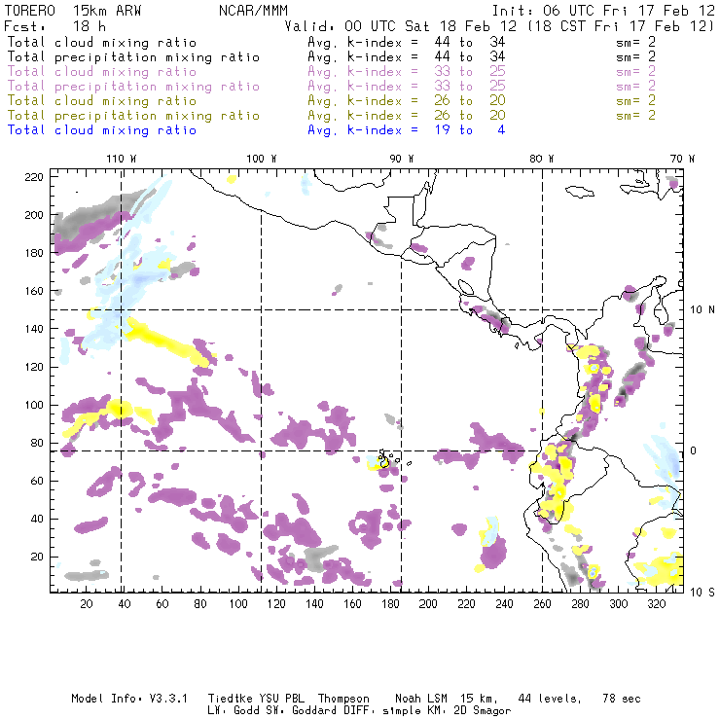
Task: Select the "100 W" longitude label
Action: click(x=262, y=159)
